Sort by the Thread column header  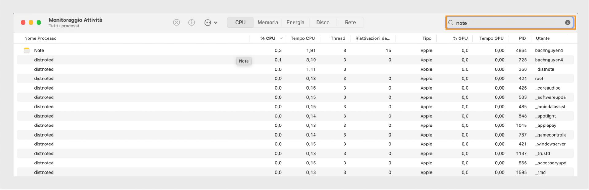pos(338,38)
